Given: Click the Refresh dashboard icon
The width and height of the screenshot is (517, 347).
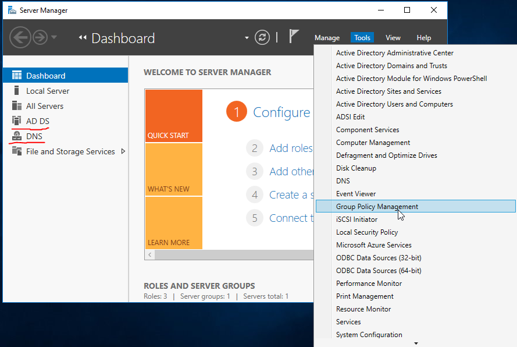Looking at the screenshot, I should [x=262, y=37].
